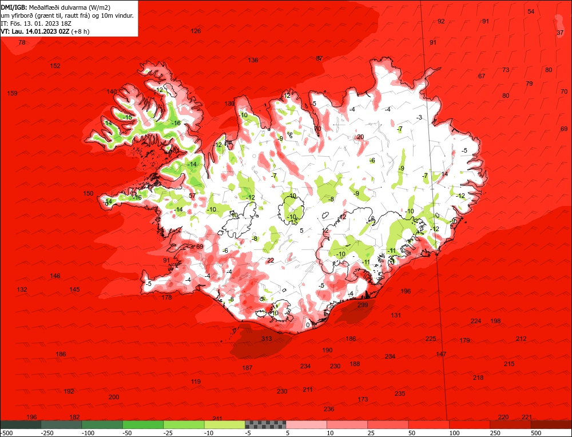Viewport: 572px width, 437px height.
Task: Click the value '73' in the northeast sea
Action: coord(505,70)
